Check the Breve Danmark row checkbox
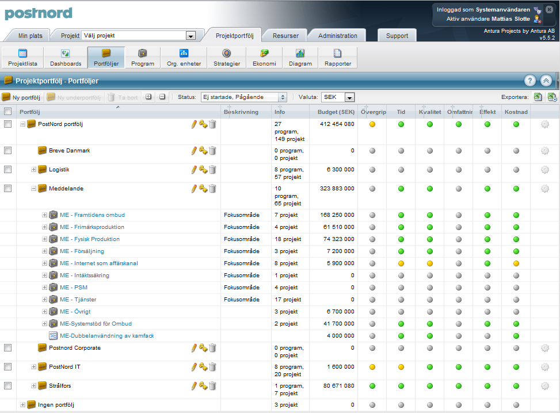 [7, 150]
